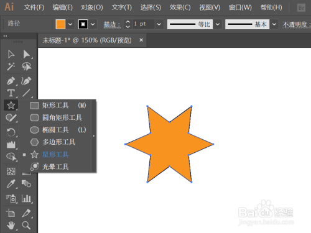Open the 文字(T) menu
This screenshot has width=311, height=233.
tap(122, 7)
